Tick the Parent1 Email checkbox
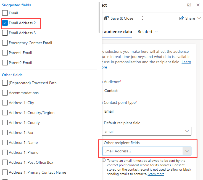Screen dimensions: 203x180 click(5, 53)
